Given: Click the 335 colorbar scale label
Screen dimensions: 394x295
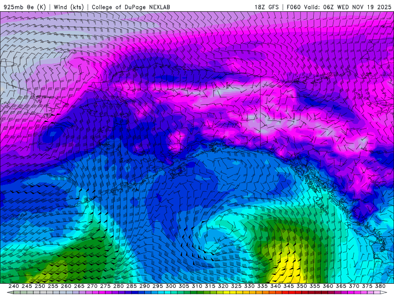Looking at the screenshot, I should coord(263,286).
